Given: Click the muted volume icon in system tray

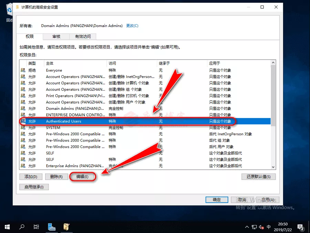Looking at the screenshot, I should [261, 227].
